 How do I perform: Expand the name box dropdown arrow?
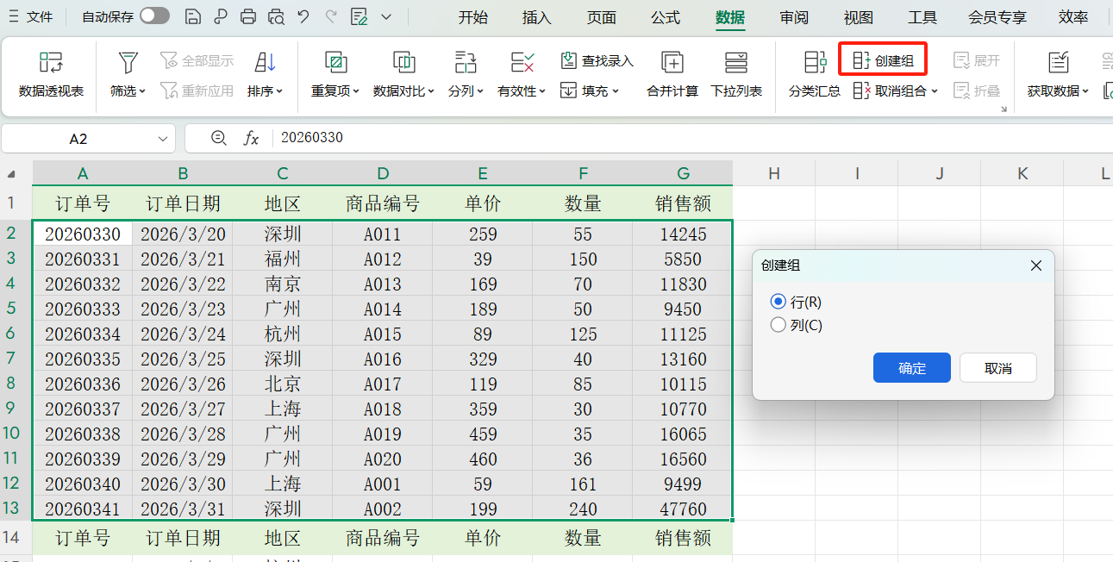pos(162,138)
